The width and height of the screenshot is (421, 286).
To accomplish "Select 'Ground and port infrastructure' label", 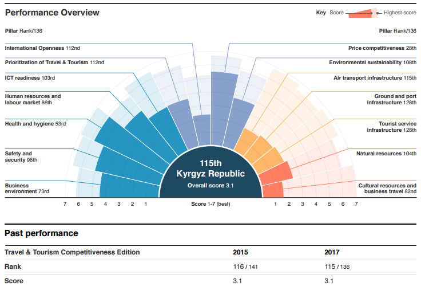I will 391,99.
